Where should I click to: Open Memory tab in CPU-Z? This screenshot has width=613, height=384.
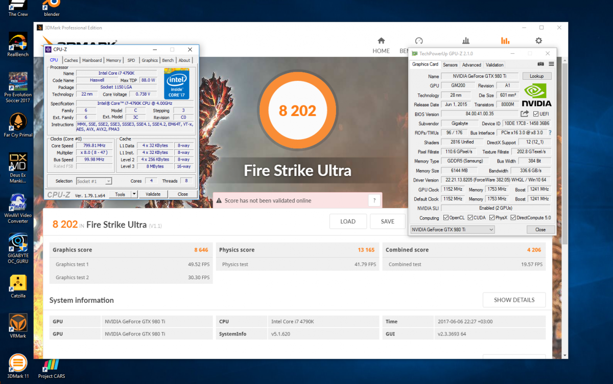pos(113,60)
